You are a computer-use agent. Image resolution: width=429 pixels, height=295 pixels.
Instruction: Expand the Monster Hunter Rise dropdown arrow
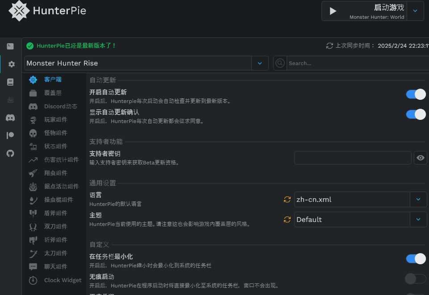260,63
